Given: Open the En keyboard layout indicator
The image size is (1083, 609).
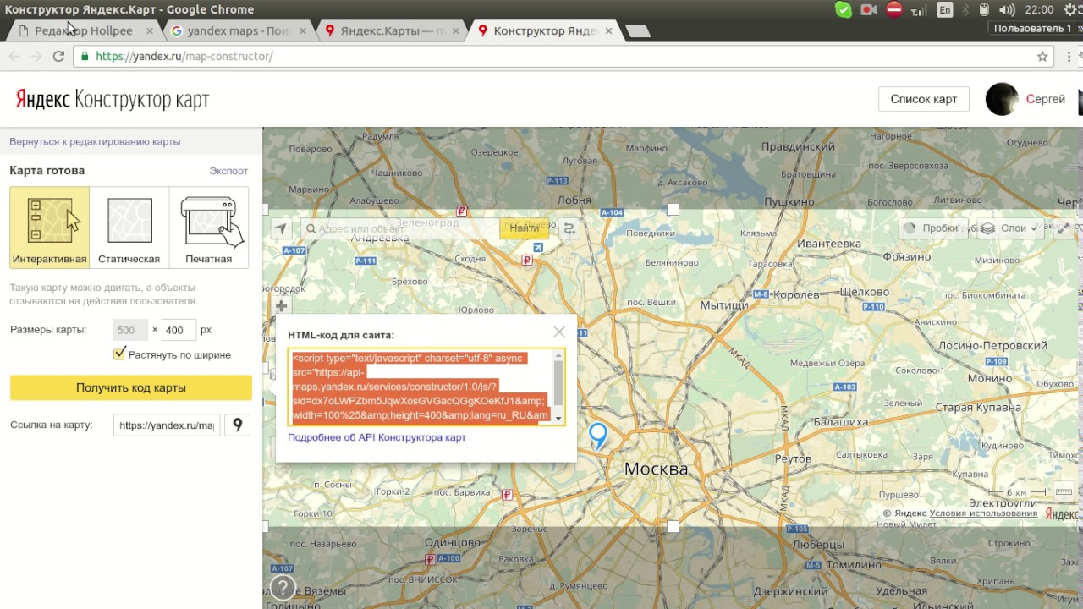Looking at the screenshot, I should (945, 9).
